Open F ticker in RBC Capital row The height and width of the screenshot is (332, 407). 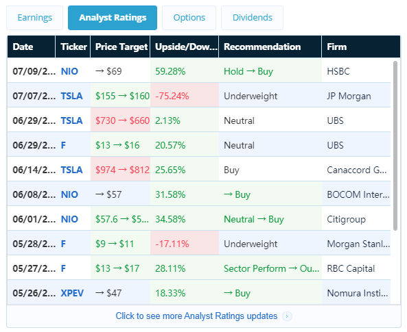(63, 268)
